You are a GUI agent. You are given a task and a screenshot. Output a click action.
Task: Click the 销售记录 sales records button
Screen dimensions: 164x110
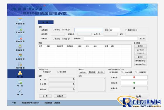click(x=60, y=96)
